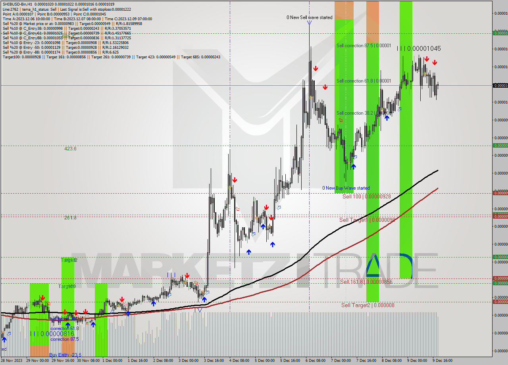This screenshot has height=365, width=508.
Task: Click the '0 New Buy Wave started' label
Action: tap(346, 188)
